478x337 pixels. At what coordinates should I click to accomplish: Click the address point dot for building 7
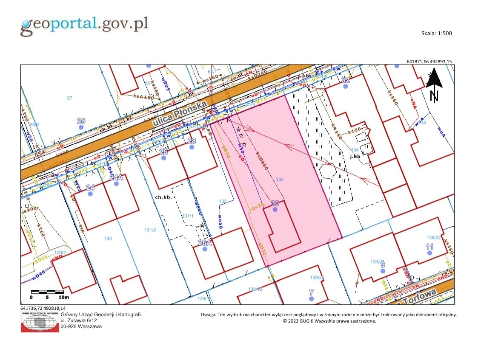pos(311,299)
